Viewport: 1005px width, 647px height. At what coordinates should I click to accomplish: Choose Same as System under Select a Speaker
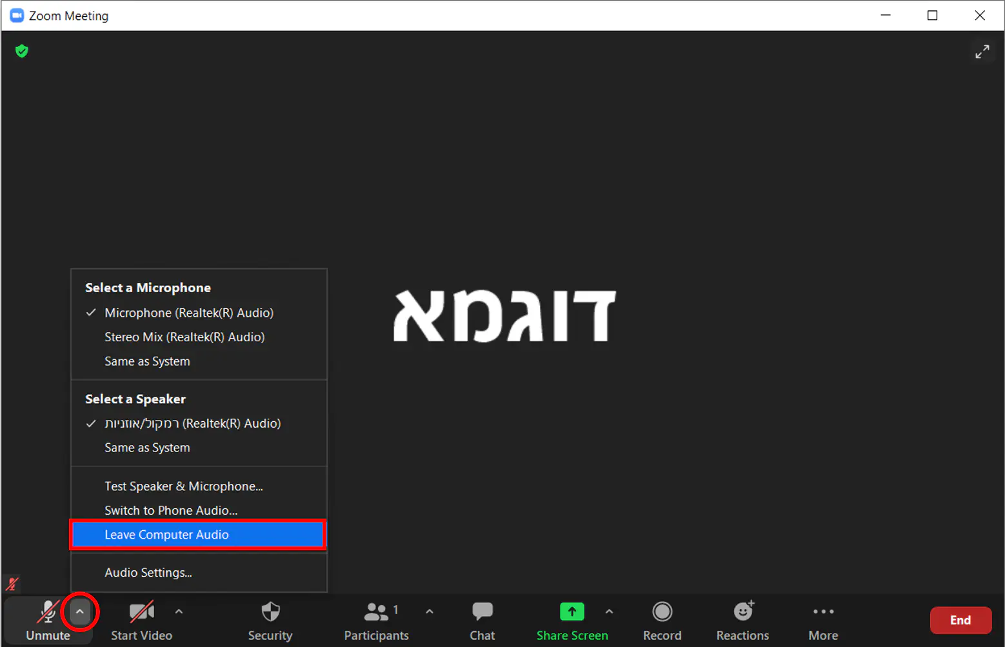click(x=147, y=448)
